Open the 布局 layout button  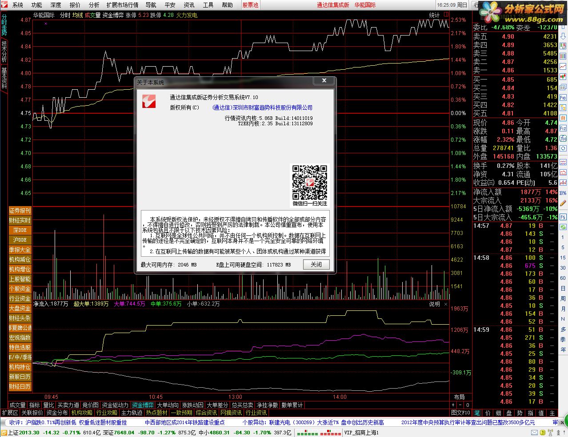coord(460,397)
